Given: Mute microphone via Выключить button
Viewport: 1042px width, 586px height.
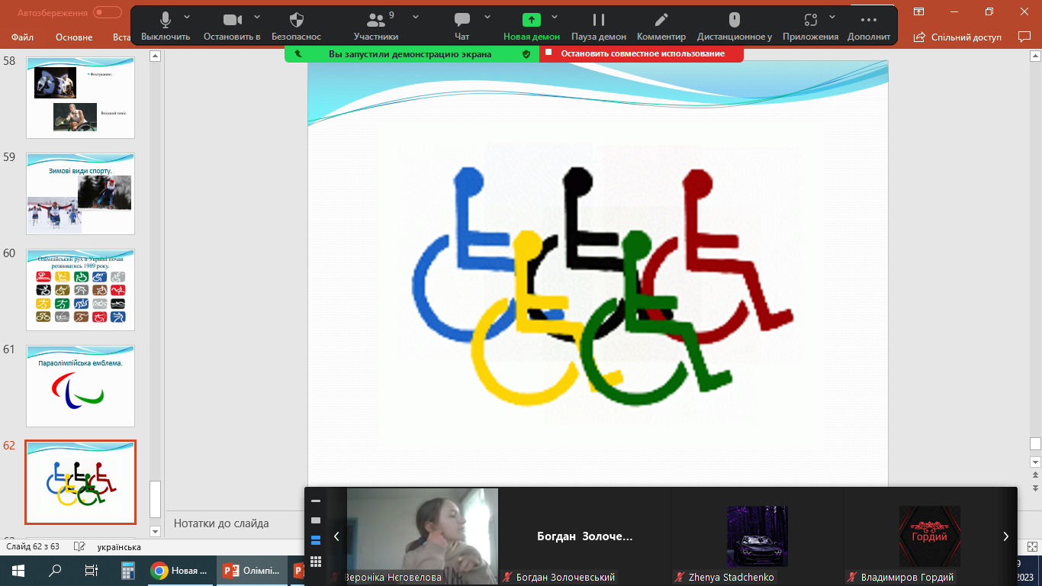Looking at the screenshot, I should (166, 26).
